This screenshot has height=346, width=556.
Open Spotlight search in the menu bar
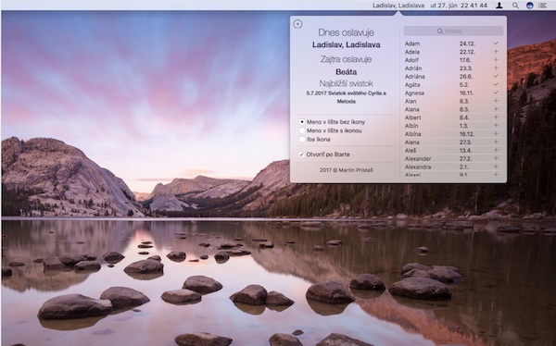[515, 6]
